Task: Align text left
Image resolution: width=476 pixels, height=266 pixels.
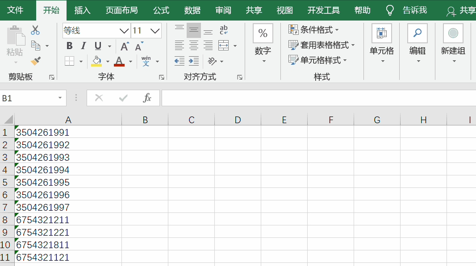Action: (x=180, y=46)
